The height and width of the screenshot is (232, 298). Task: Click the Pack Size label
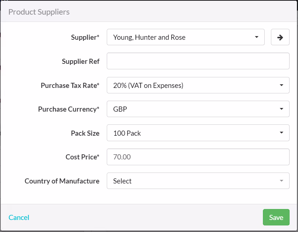[85, 133]
